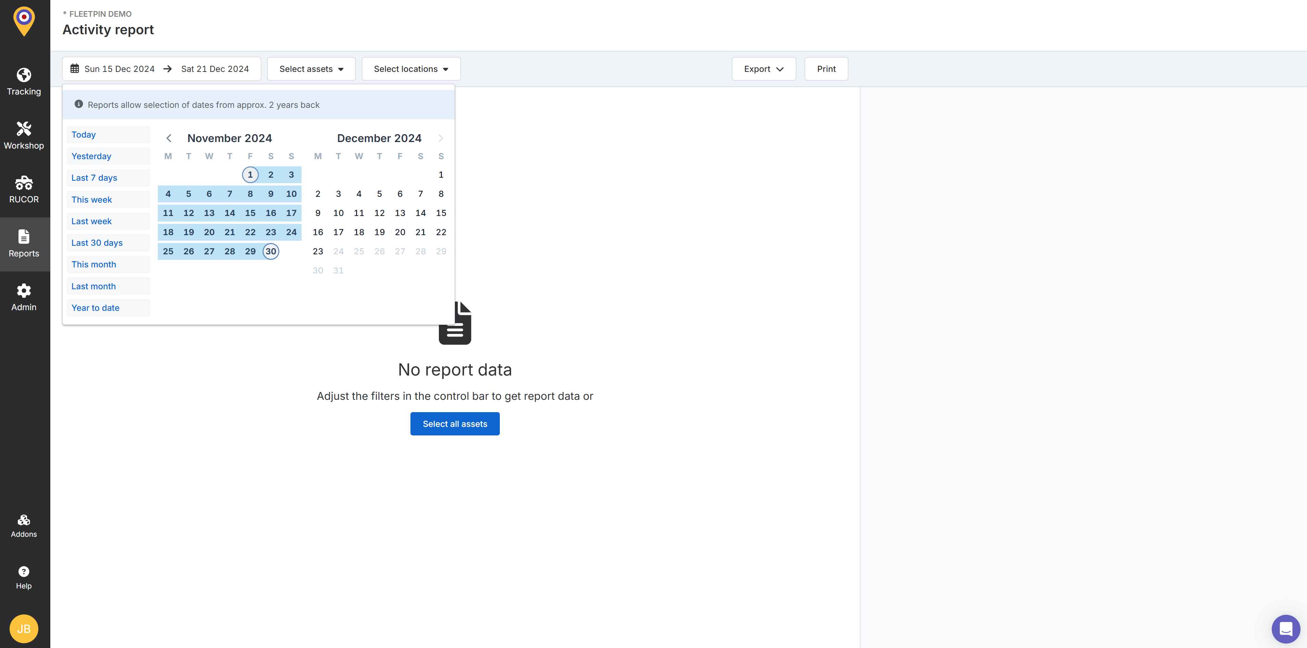The image size is (1307, 648).
Task: Click the Print button
Action: (826, 69)
